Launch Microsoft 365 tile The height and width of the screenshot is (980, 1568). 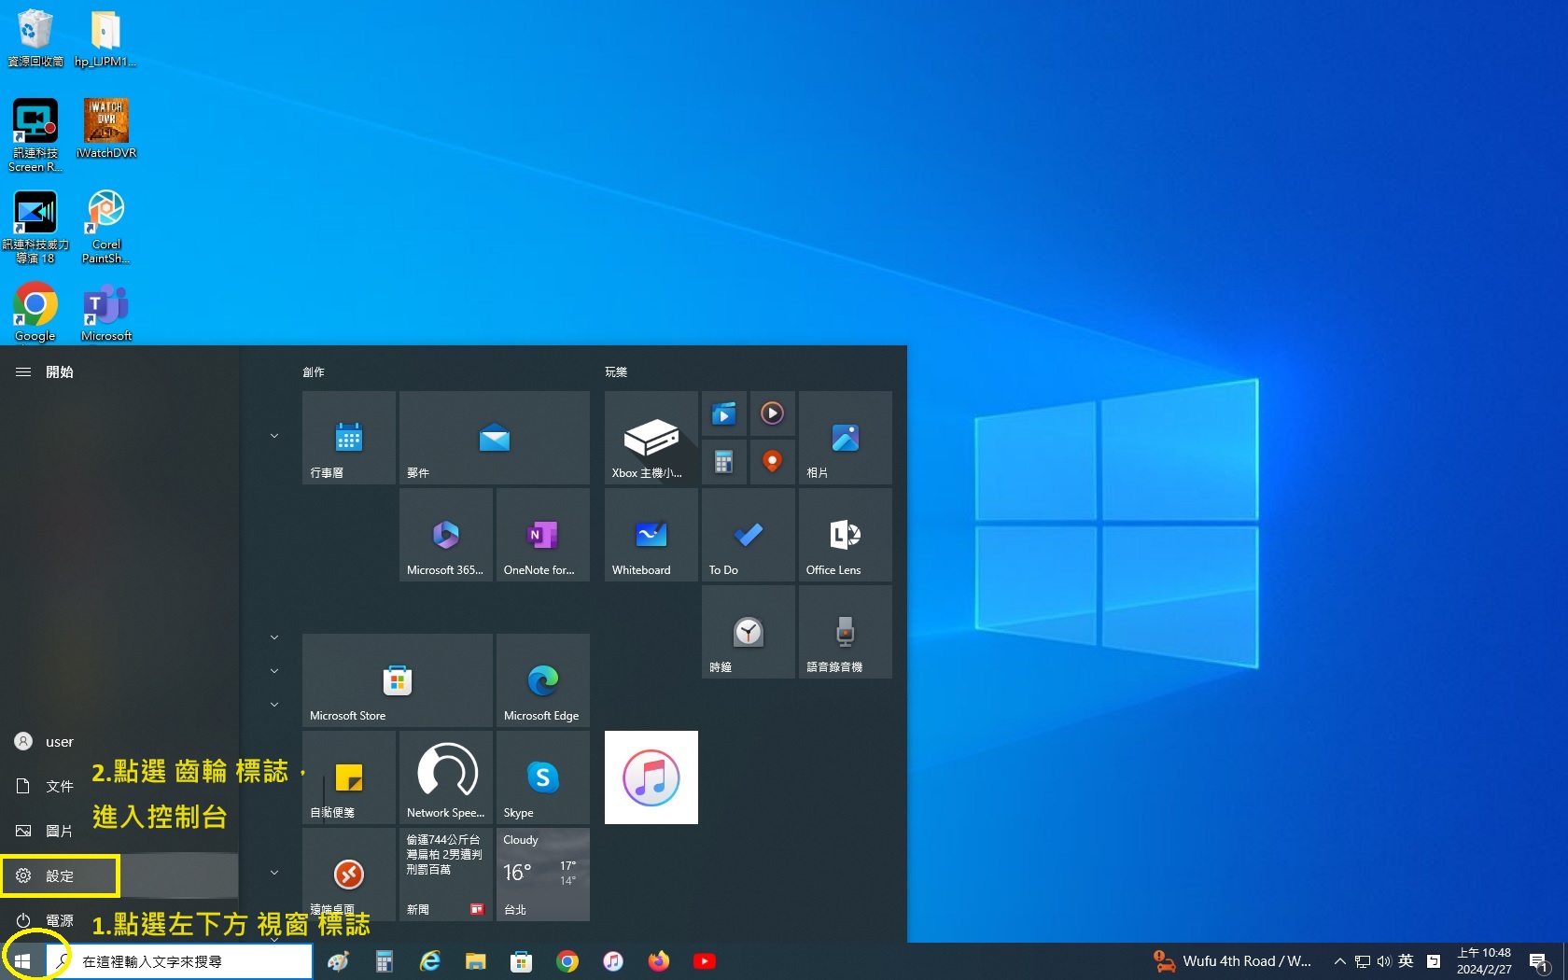pyautogui.click(x=446, y=535)
